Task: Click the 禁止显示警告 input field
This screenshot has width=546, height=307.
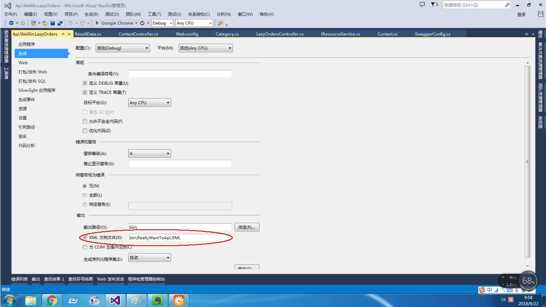Action: tap(180, 164)
